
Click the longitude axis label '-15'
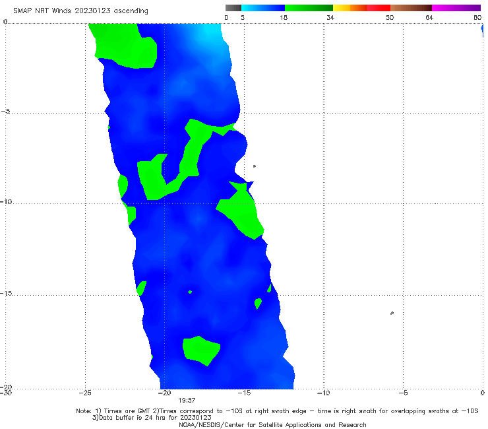click(244, 393)
